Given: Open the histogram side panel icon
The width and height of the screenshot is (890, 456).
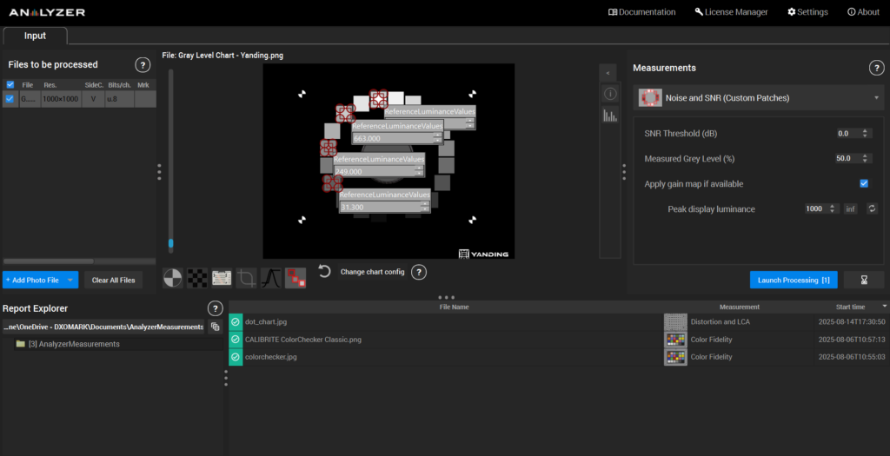Looking at the screenshot, I should (609, 116).
